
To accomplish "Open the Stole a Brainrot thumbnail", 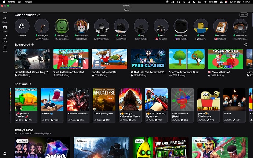I will click(x=225, y=59).
